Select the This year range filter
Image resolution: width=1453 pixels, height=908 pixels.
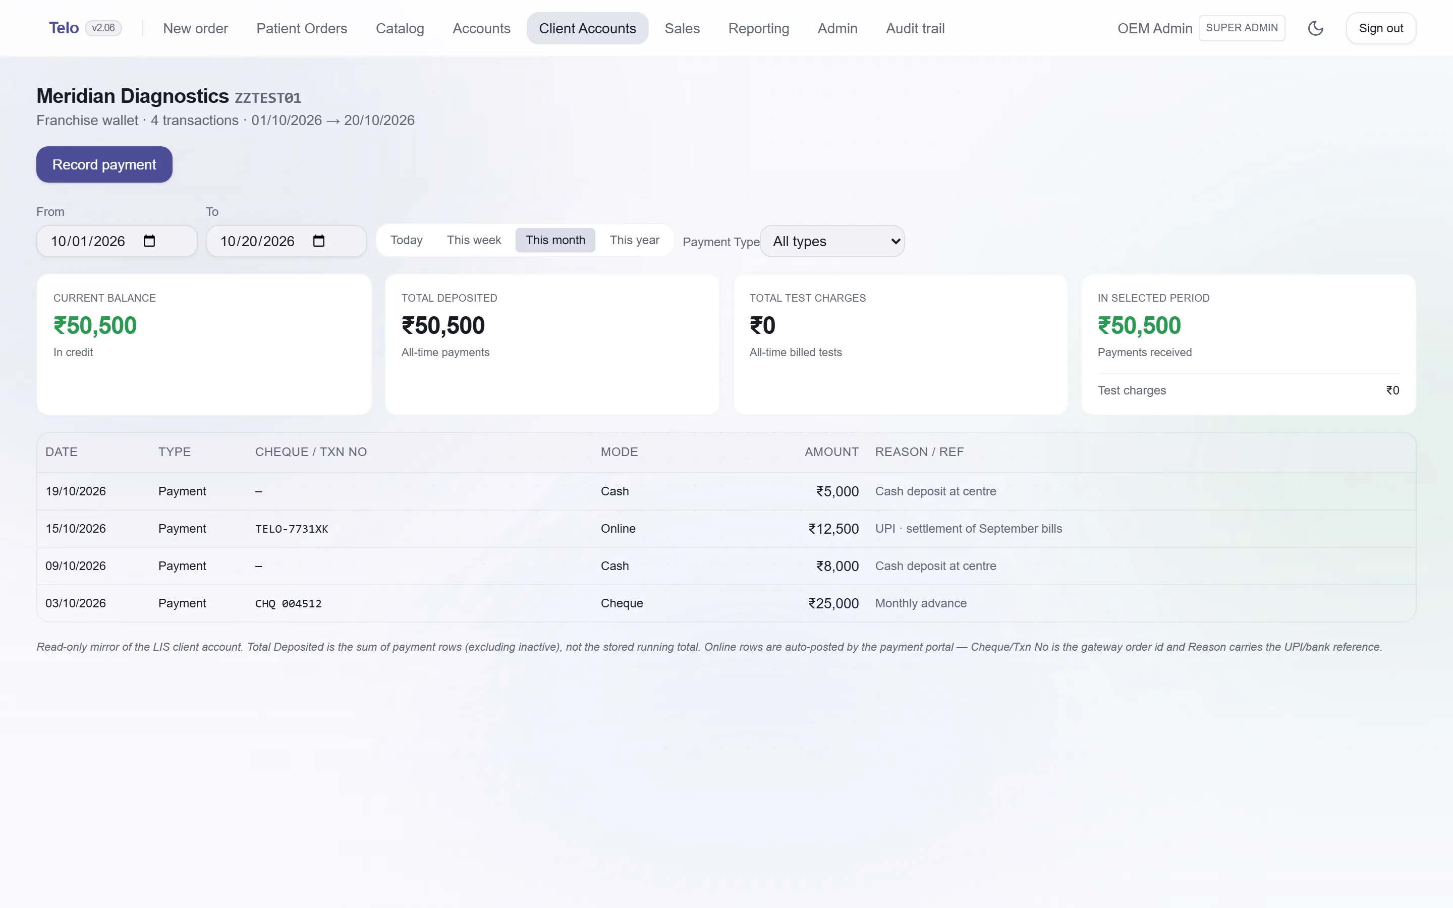635,240
